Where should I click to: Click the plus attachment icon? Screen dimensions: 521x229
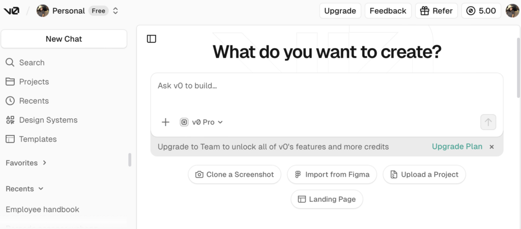click(x=165, y=122)
